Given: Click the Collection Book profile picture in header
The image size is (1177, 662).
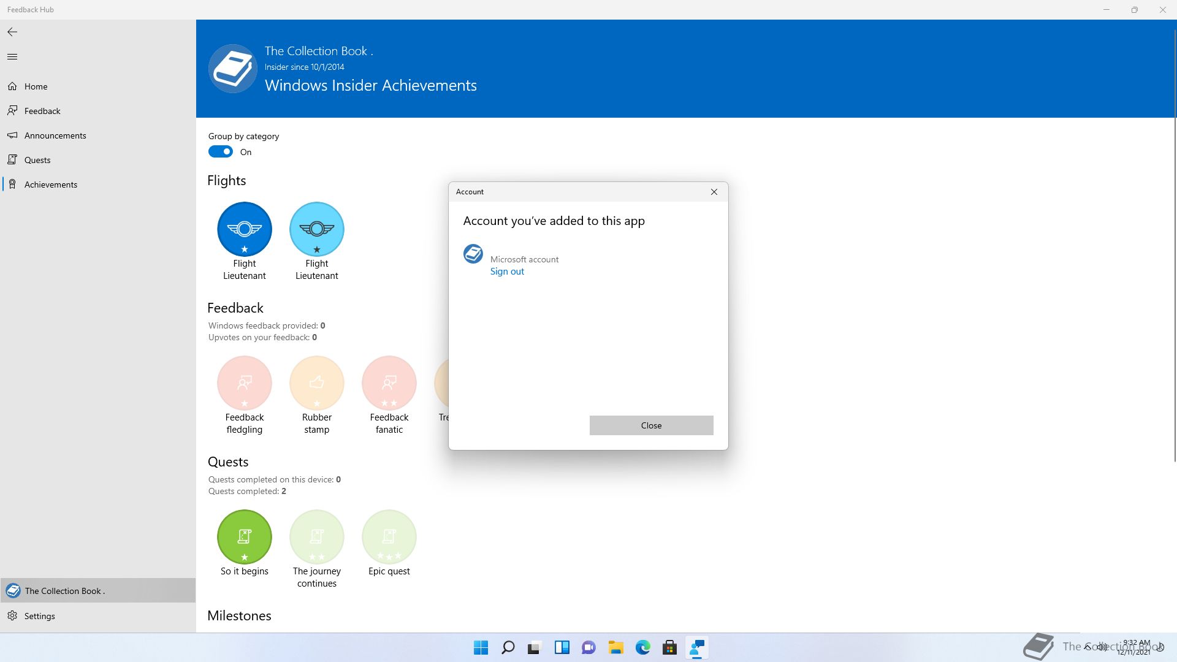Looking at the screenshot, I should (233, 69).
